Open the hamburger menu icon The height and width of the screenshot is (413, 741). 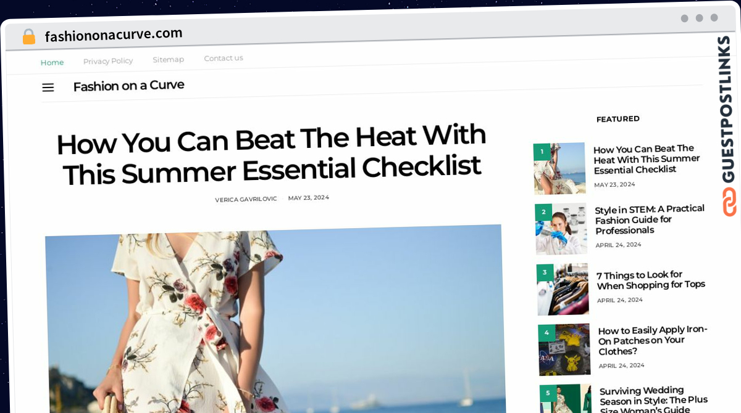[x=48, y=88]
